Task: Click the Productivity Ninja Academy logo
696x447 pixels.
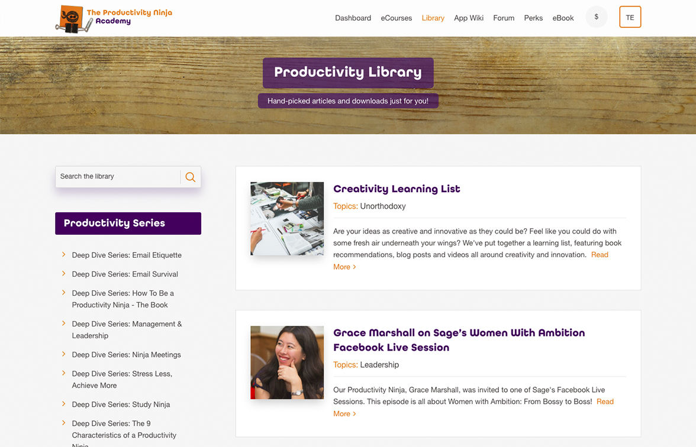Action: click(114, 18)
